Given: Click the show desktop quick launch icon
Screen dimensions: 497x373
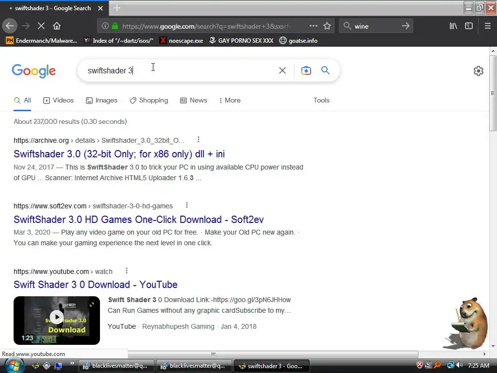Looking at the screenshot, I should coord(58,366).
